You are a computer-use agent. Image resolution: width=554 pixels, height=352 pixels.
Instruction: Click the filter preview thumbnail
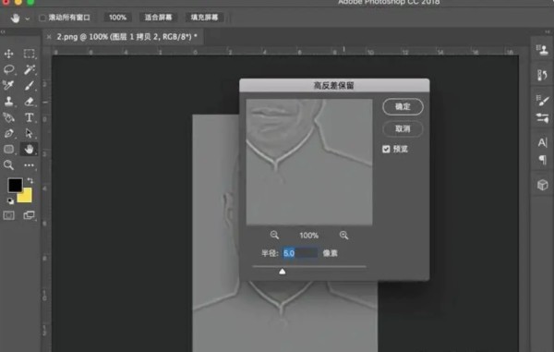[x=309, y=162]
